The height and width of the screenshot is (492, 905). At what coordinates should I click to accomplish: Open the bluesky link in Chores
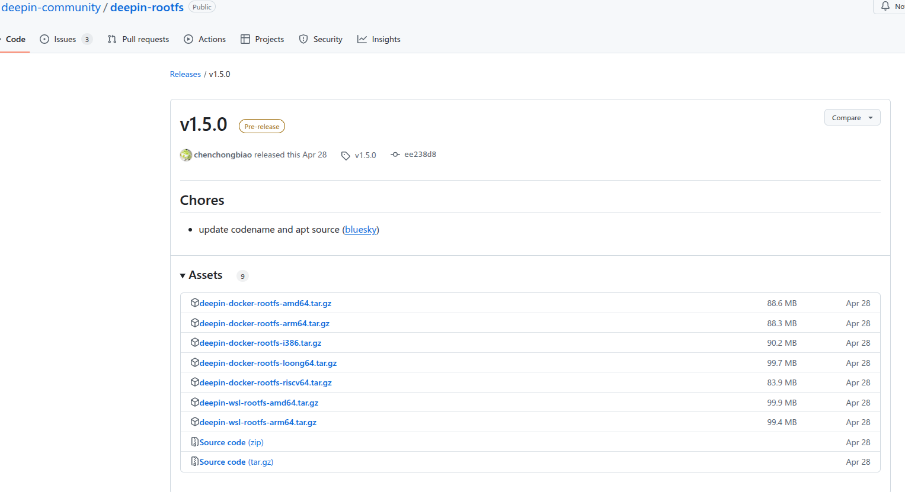pyautogui.click(x=361, y=230)
